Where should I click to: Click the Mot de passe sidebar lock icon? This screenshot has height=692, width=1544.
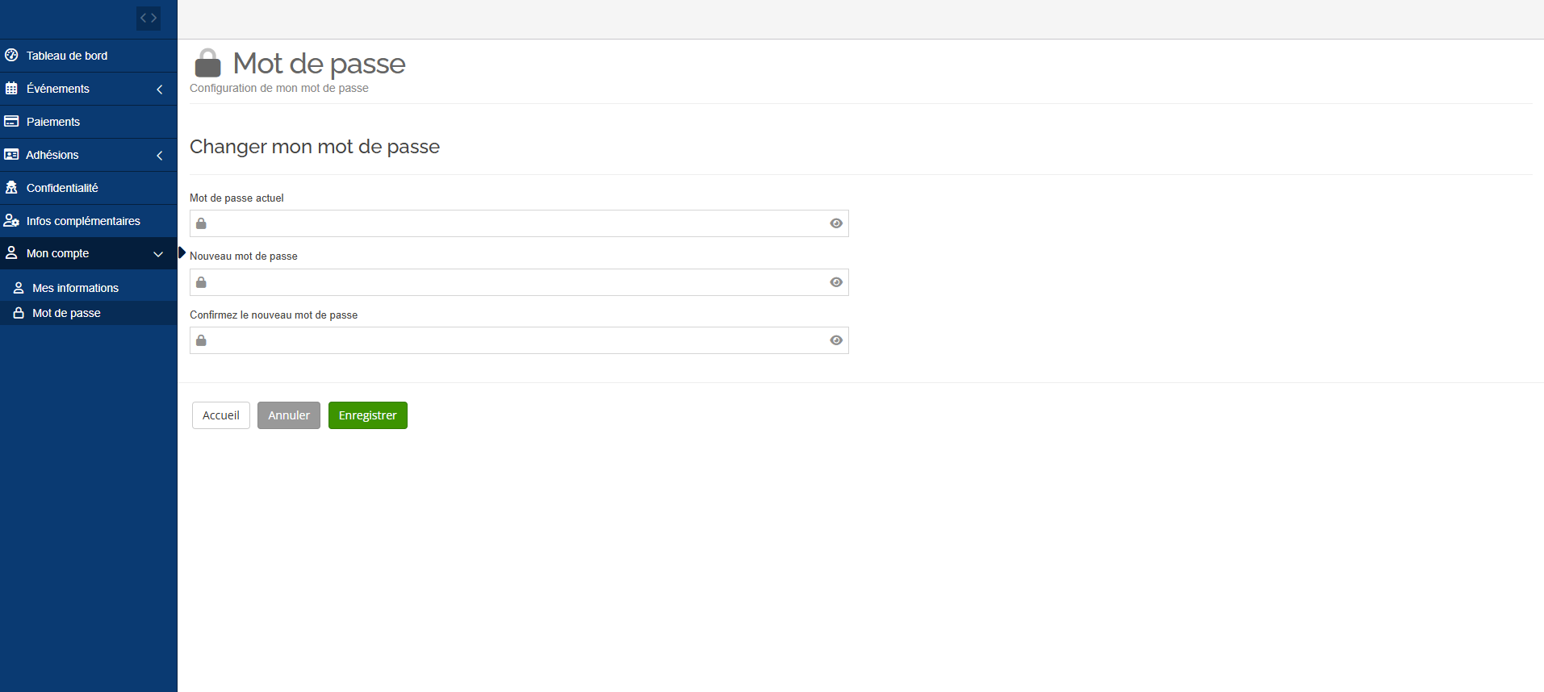pyautogui.click(x=19, y=313)
